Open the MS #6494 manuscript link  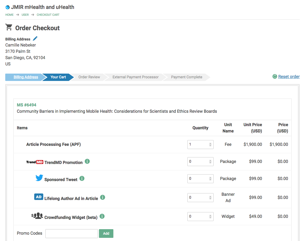[27, 105]
